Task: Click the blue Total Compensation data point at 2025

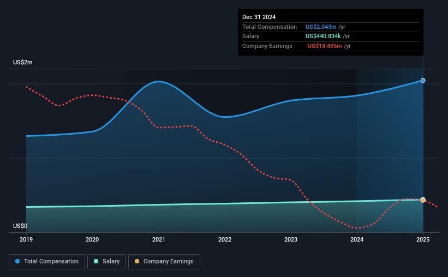Action: [423, 81]
